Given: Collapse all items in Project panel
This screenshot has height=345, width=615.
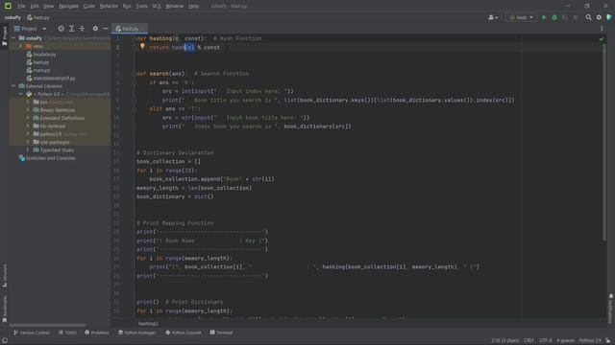Looking at the screenshot, I should pyautogui.click(x=82, y=29).
